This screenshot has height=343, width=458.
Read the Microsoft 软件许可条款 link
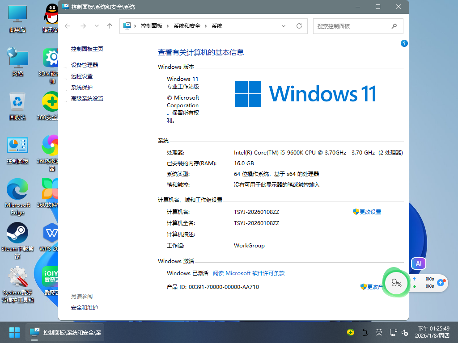tap(249, 273)
